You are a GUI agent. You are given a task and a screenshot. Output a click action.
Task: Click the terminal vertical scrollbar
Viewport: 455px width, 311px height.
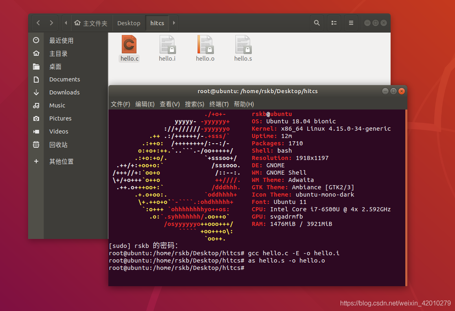(406, 197)
